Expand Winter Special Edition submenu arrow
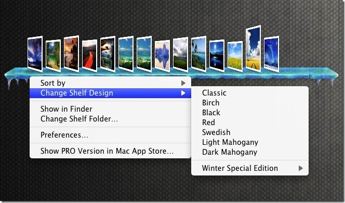This screenshot has width=345, height=203. coord(300,168)
